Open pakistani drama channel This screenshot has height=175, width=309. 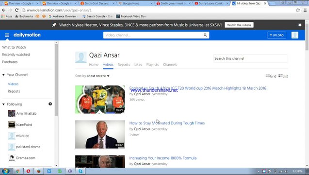(x=28, y=147)
